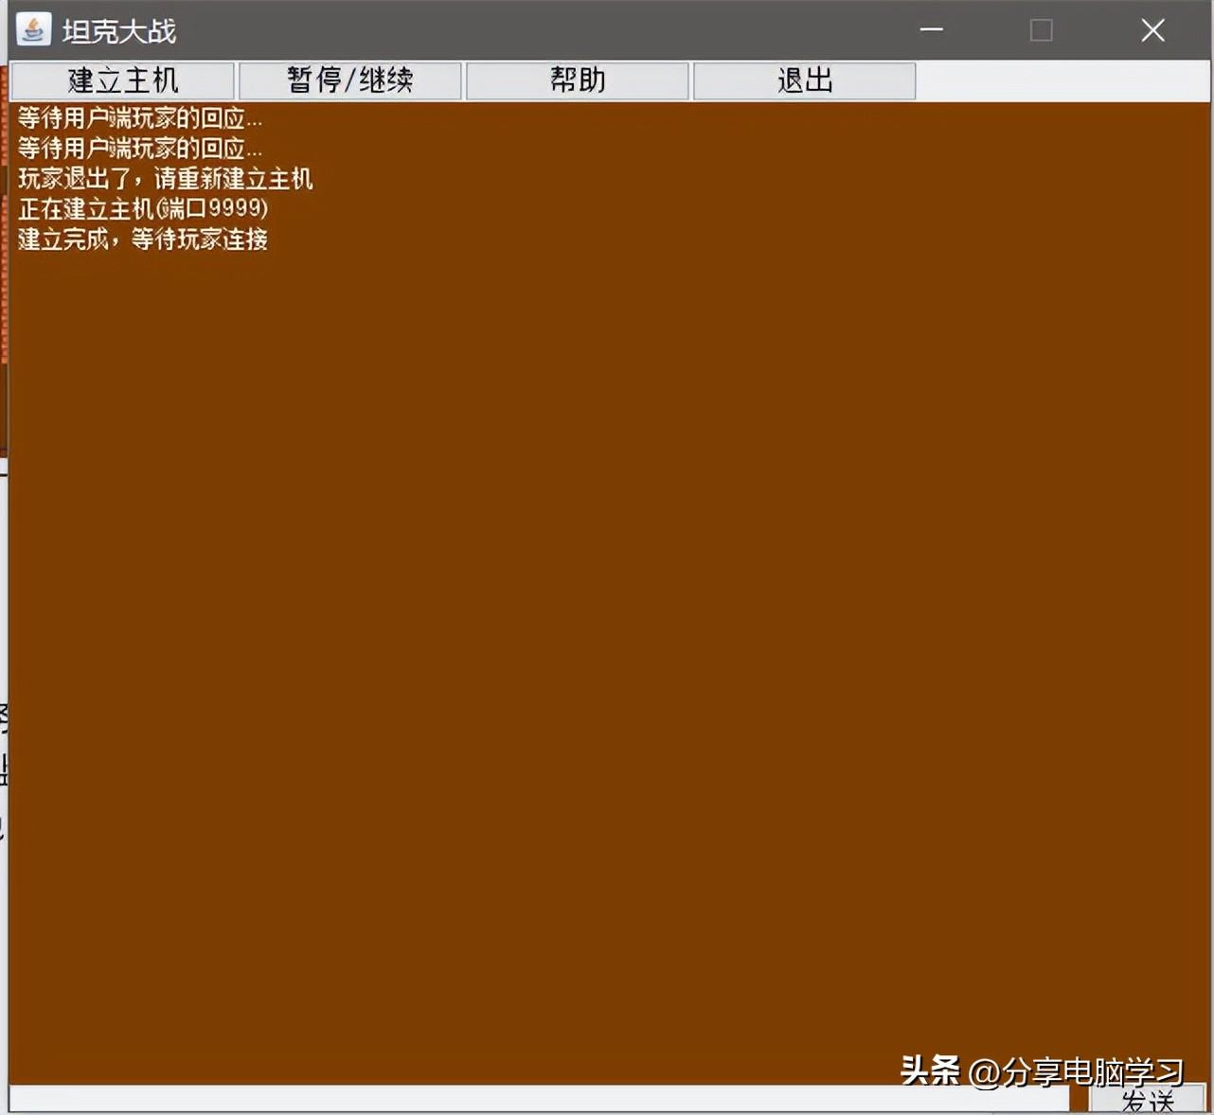Close the 坦克大战 window
This screenshot has height=1115, width=1214.
point(1152,30)
